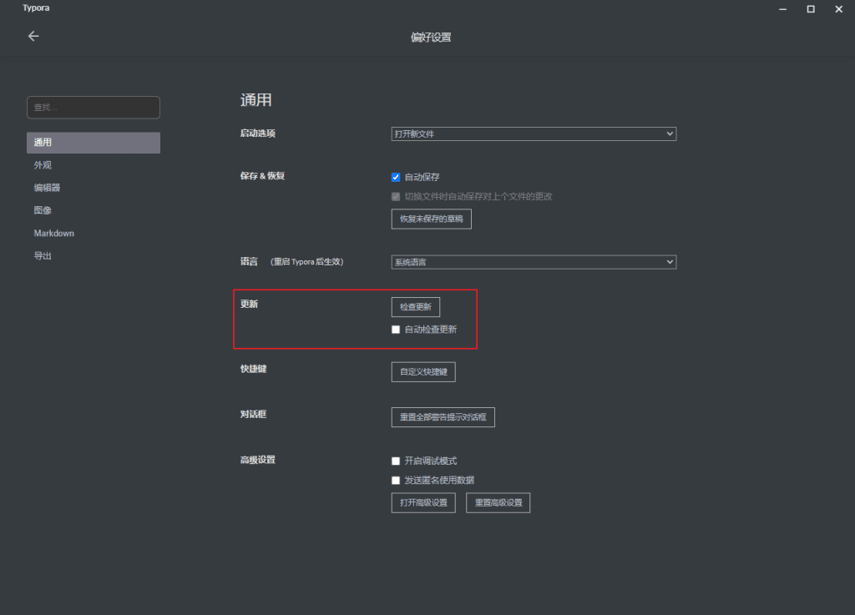Click the 检查更新 button
This screenshot has width=855, height=615.
[415, 307]
